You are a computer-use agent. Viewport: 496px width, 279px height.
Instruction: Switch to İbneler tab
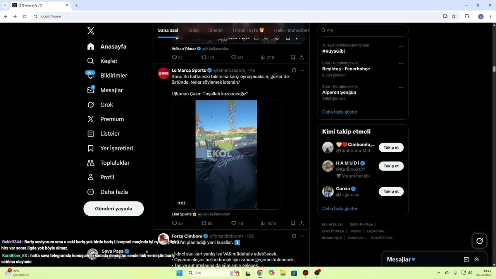[215, 30]
